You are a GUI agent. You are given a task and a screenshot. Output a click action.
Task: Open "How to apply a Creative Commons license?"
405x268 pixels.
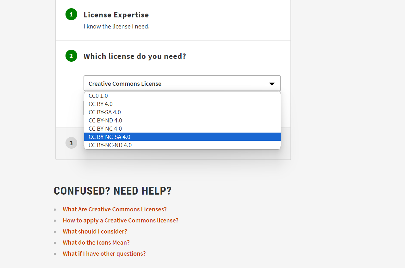point(121,220)
